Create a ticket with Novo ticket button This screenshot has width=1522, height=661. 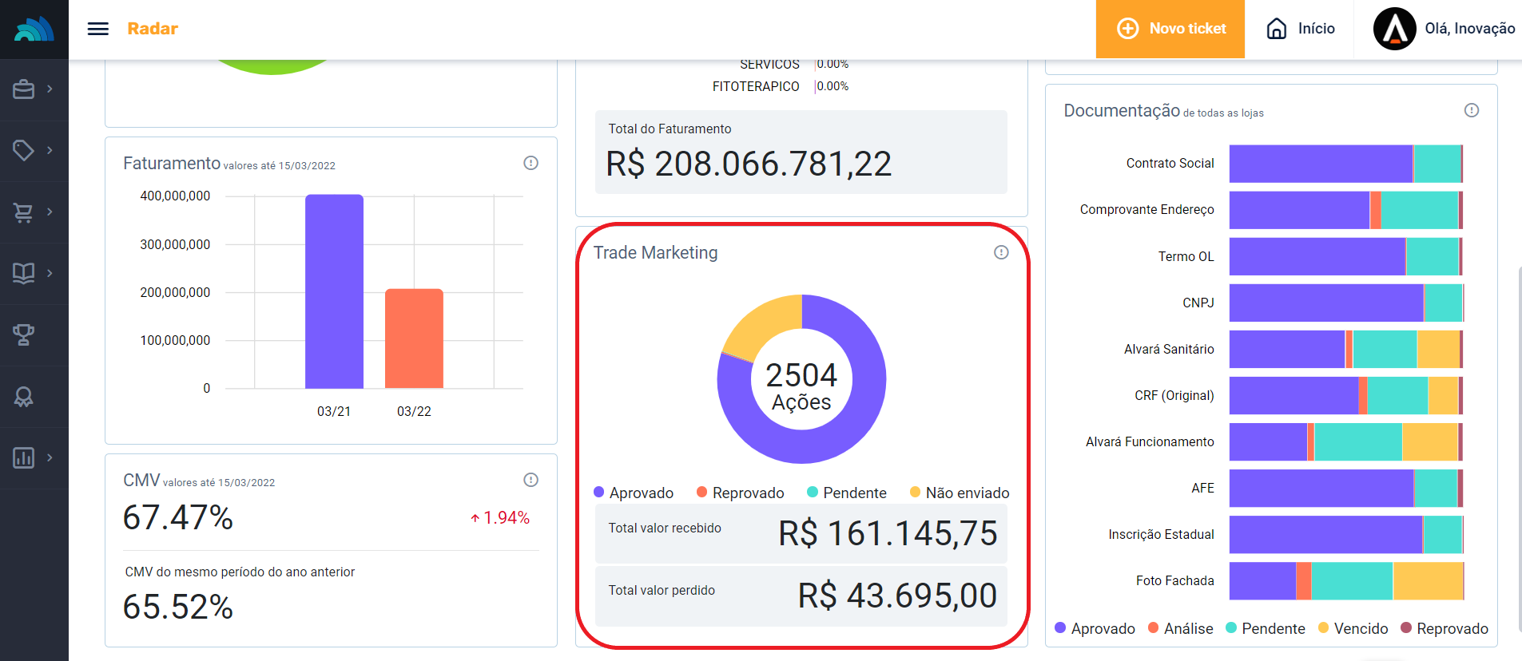pos(1170,29)
